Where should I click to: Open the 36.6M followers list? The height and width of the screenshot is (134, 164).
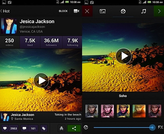(51, 42)
